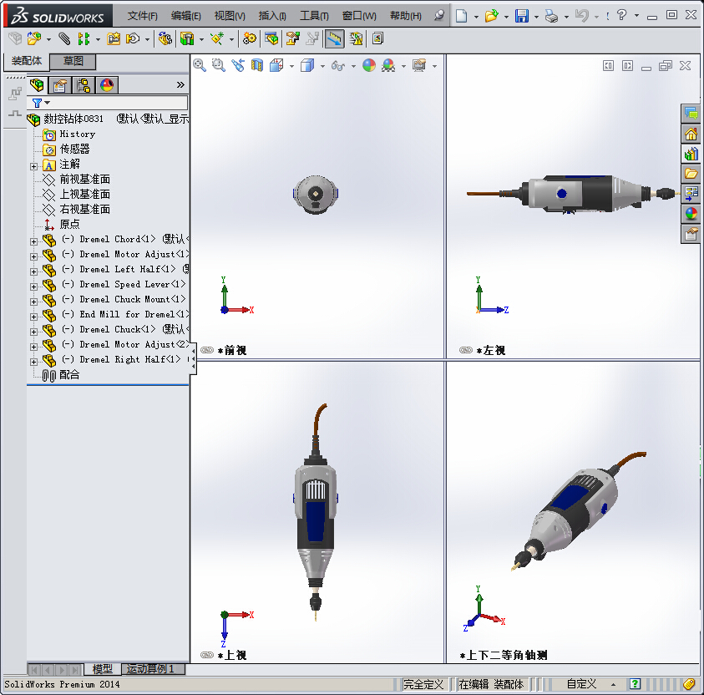Select the Zoom to Area tool
This screenshot has width=704, height=695.
pos(219,65)
